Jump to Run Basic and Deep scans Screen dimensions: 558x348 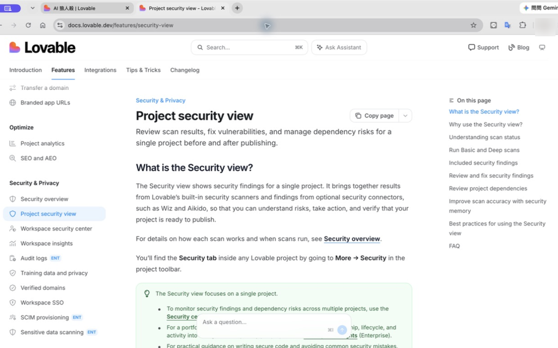click(484, 150)
